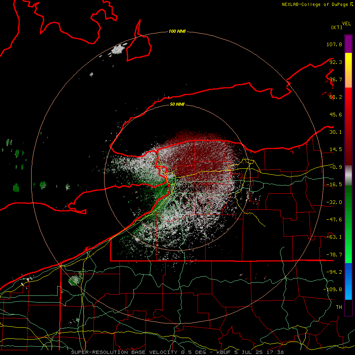Viewport: 355px width, 355px height.
Task: Click the -0.9 legend value
Action: tap(336, 167)
